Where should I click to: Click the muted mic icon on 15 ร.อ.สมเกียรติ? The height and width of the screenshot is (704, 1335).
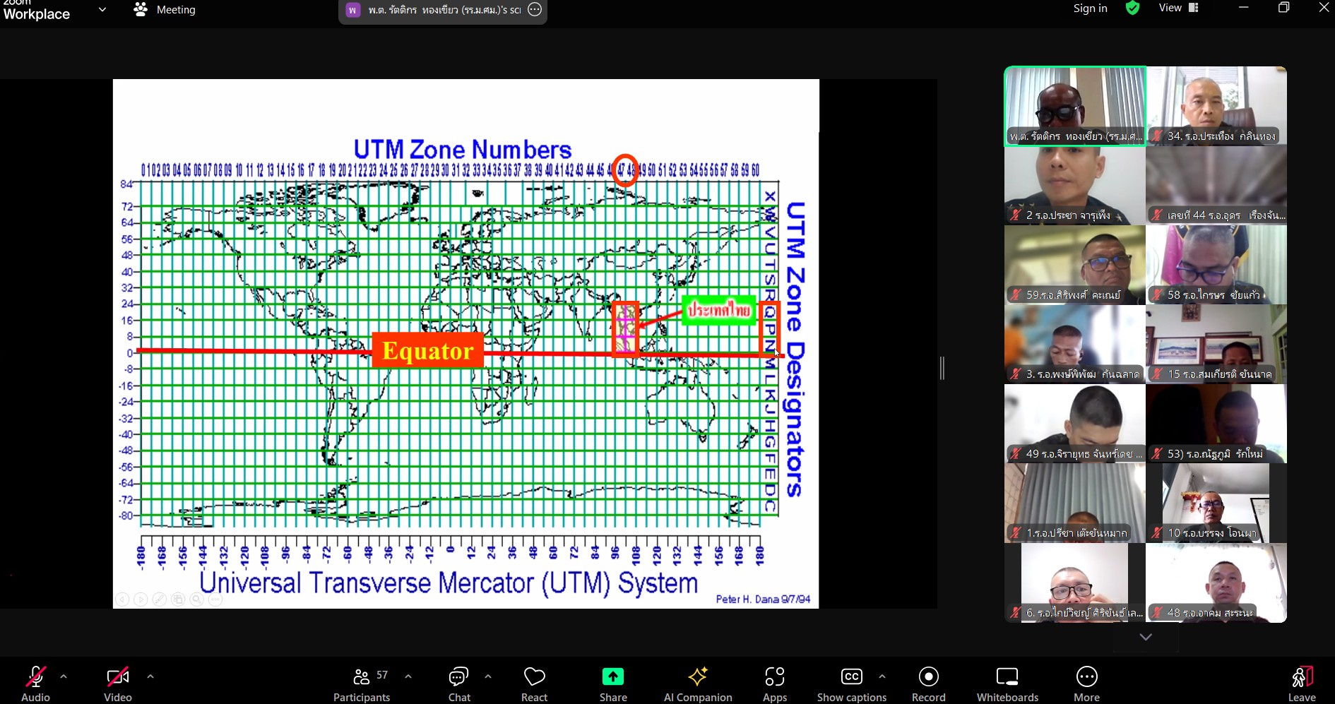(x=1157, y=374)
